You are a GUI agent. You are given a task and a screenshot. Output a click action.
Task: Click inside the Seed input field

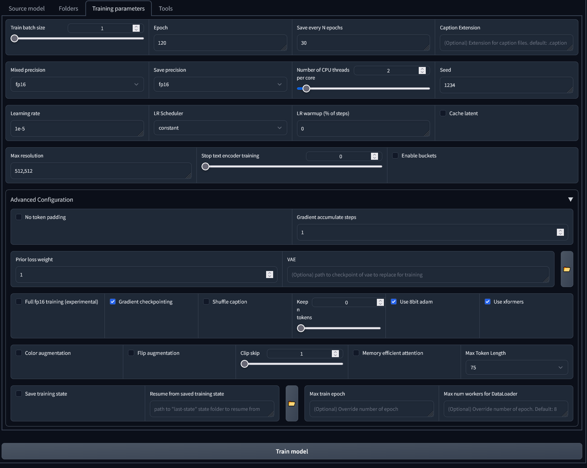click(506, 85)
